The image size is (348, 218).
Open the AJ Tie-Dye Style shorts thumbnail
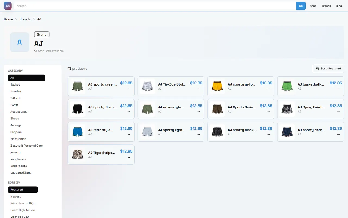[147, 86]
